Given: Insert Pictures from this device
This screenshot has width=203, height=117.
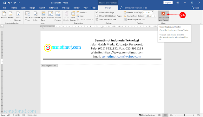Looking at the screenshot, I should (50, 15).
